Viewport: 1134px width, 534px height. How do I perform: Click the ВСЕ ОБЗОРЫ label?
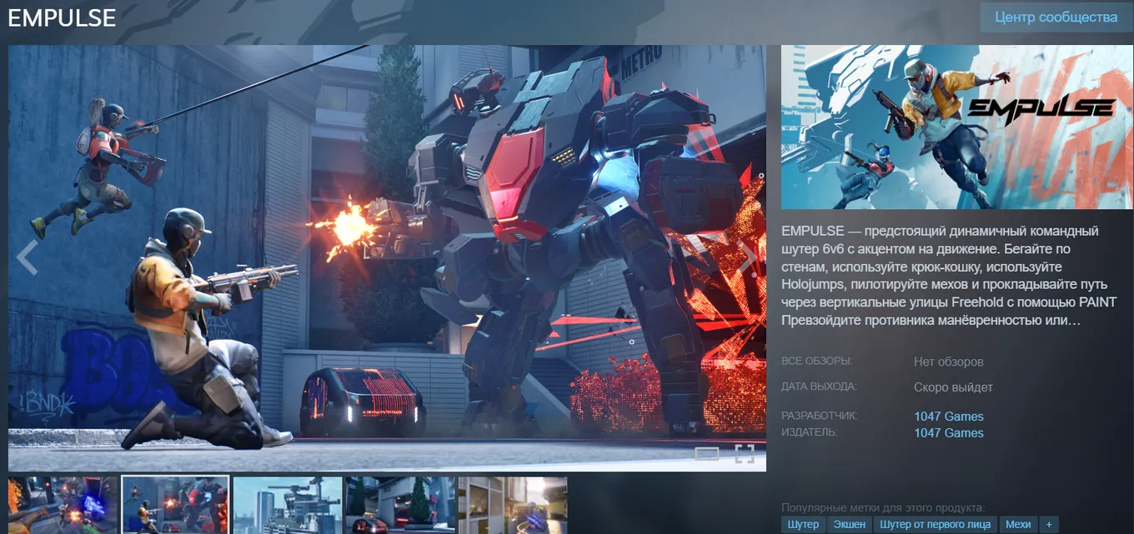[816, 362]
